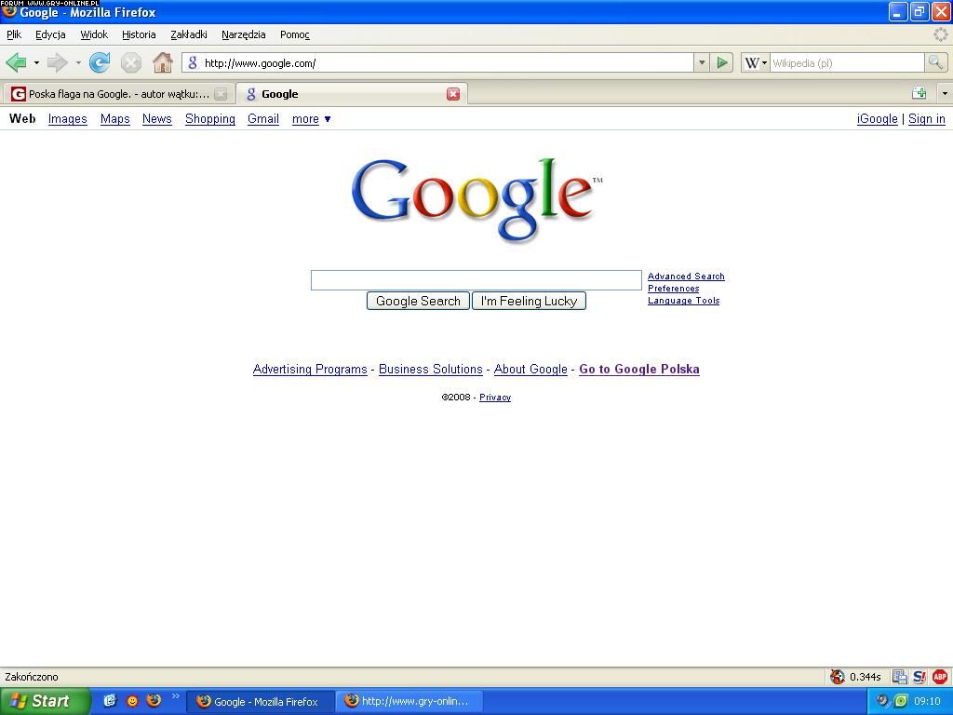The height and width of the screenshot is (715, 953).
Task: Go back with the green Back arrow
Action: (x=16, y=62)
